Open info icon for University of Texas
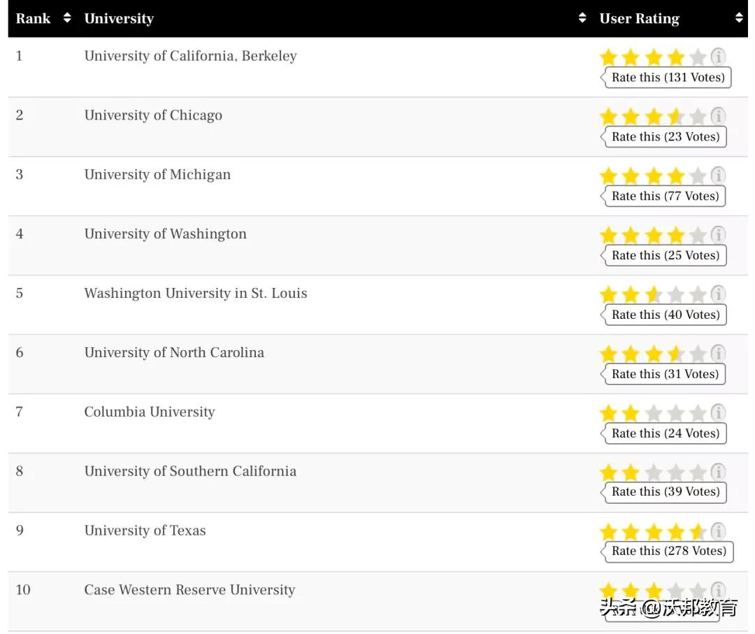The width and height of the screenshot is (755, 634). point(718,531)
